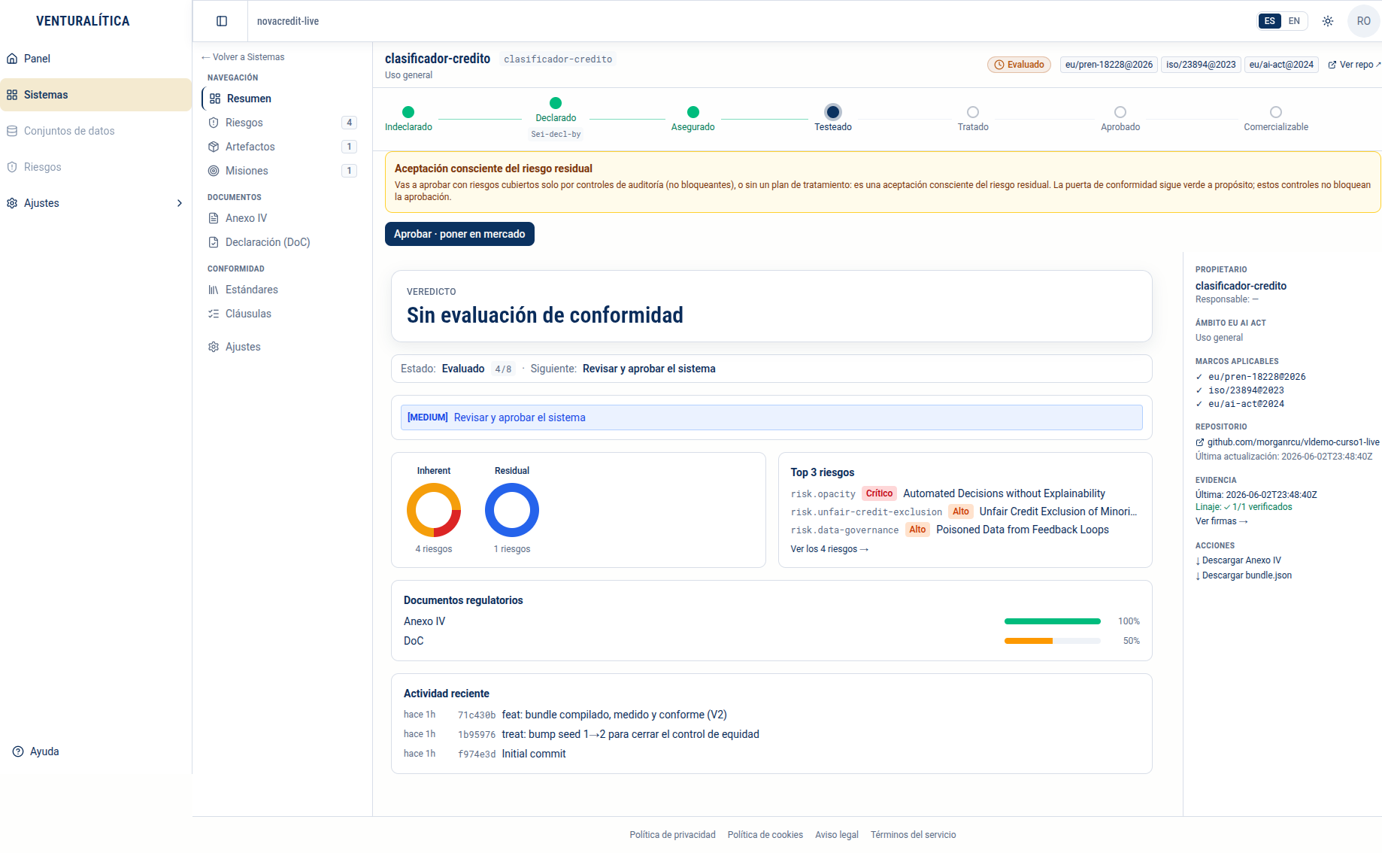The image size is (1382, 853).
Task: Click the Residual risk donut chart
Action: tap(512, 510)
